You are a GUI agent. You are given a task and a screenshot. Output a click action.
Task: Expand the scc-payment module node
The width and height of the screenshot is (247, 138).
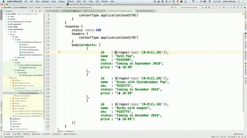coord(6,24)
